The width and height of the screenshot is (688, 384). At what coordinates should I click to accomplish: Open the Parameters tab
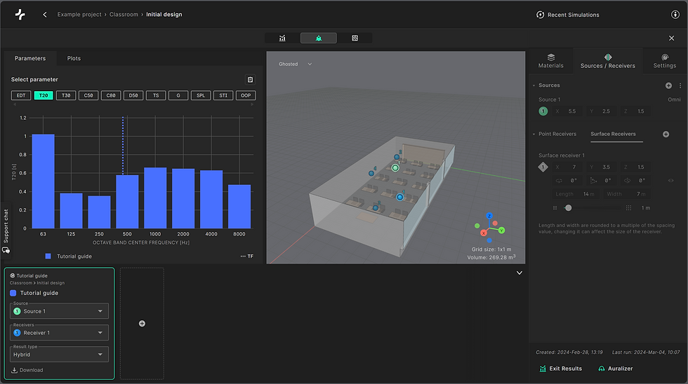29,58
